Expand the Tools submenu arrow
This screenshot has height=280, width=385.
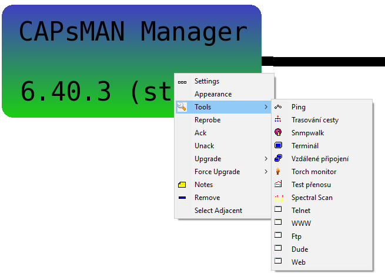click(266, 107)
